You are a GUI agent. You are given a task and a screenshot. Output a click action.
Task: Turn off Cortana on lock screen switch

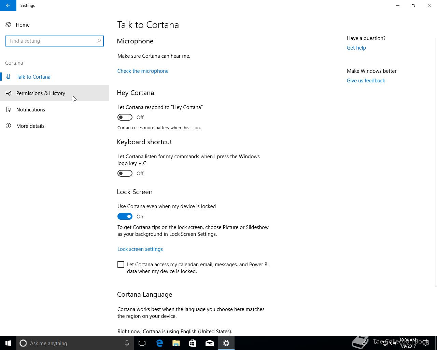(x=125, y=216)
